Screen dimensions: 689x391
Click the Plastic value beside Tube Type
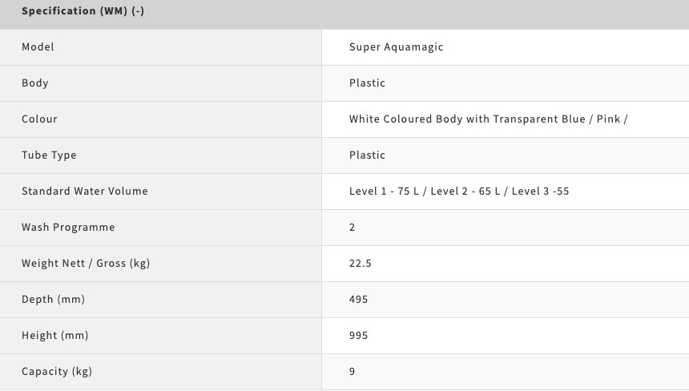367,155
